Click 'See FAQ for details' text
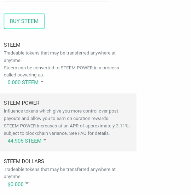The width and height of the screenshot is (191, 195). click(89, 133)
